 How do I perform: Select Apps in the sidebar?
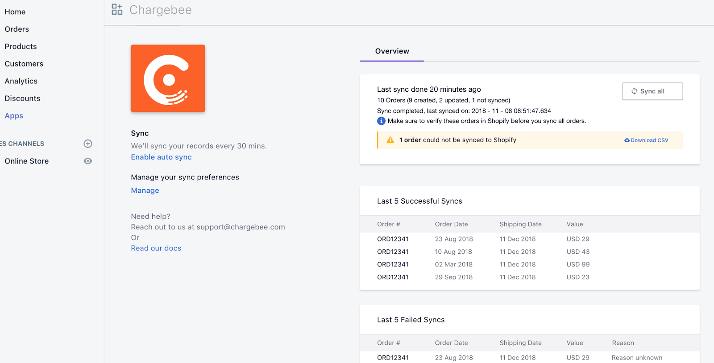[14, 116]
